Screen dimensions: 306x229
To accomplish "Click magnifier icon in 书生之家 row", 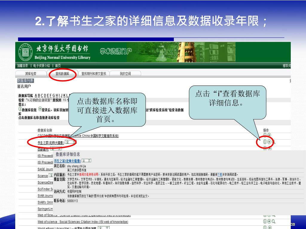I will 274,142.
